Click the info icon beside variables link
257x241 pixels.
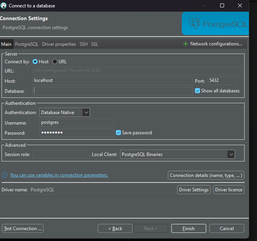(5, 175)
